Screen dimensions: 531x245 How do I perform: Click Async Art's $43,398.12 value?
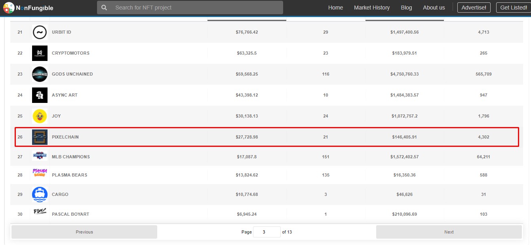point(247,95)
